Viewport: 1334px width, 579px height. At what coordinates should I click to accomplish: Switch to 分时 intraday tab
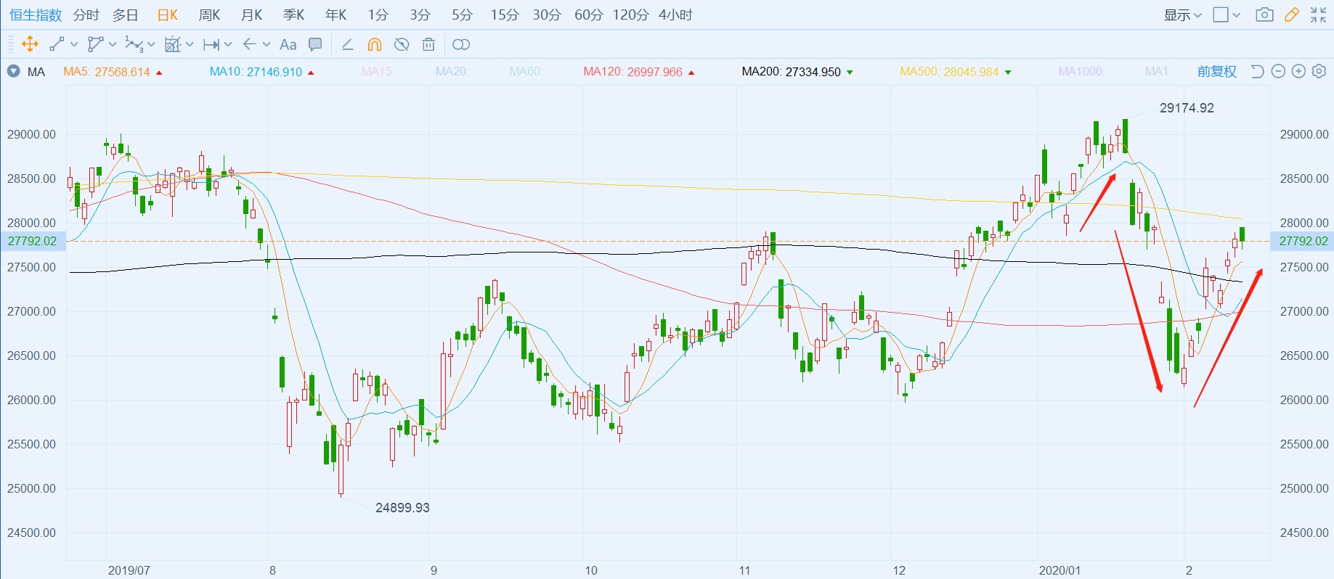click(86, 15)
